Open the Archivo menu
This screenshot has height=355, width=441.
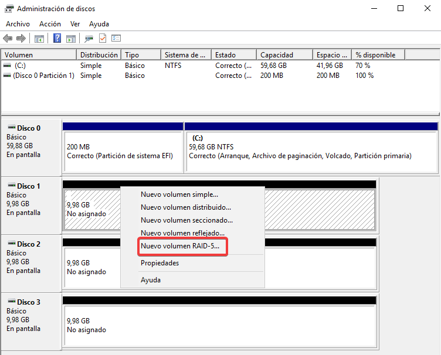click(18, 24)
